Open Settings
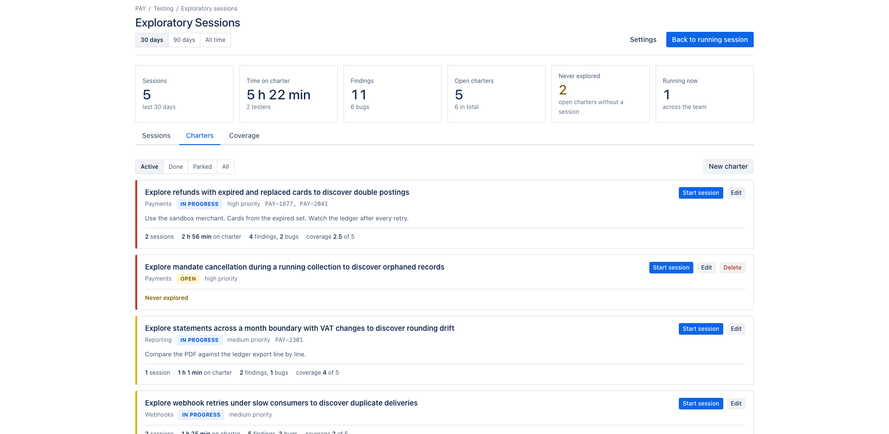This screenshot has width=889, height=434. (643, 40)
